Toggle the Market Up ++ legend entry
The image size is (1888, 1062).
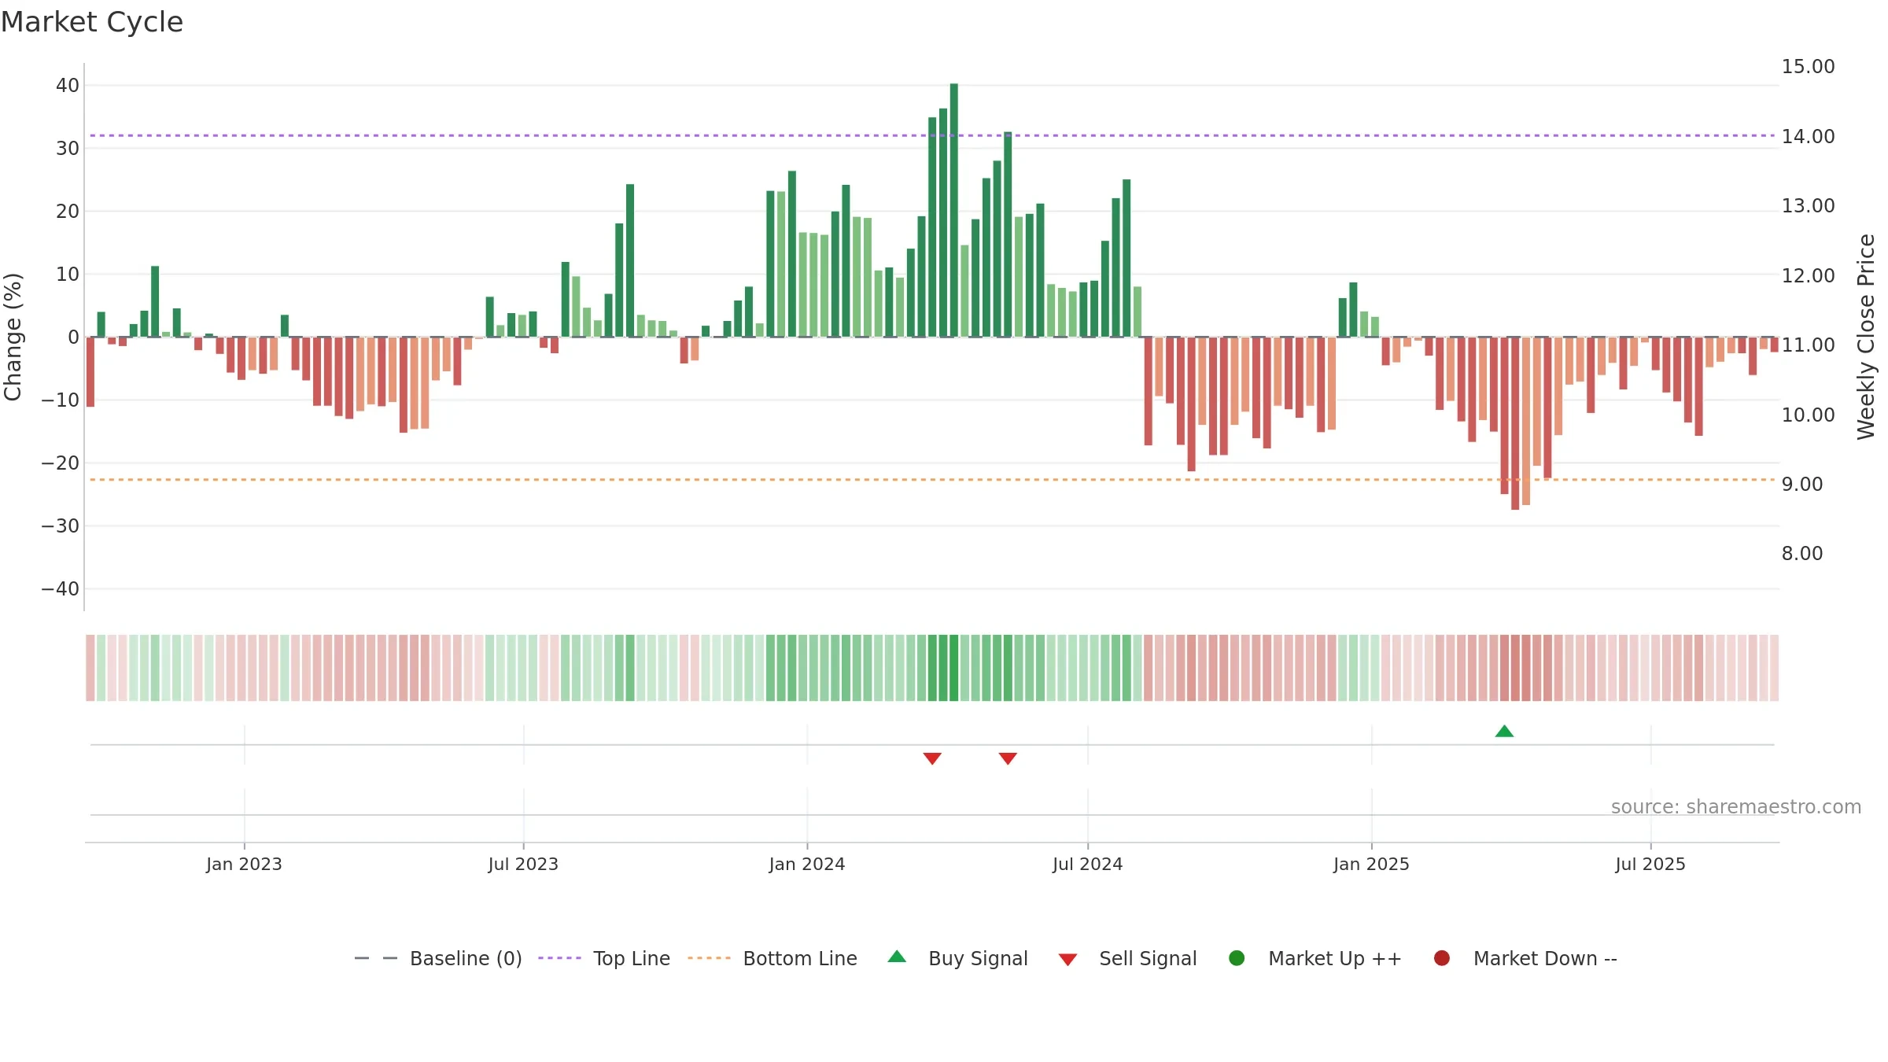tap(1315, 958)
